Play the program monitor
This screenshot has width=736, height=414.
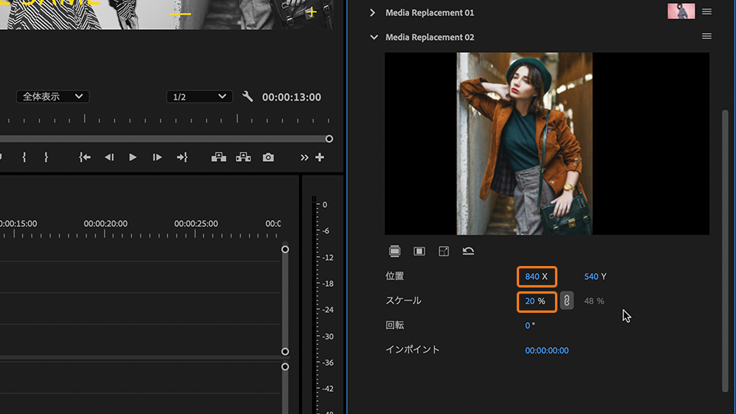pyautogui.click(x=133, y=157)
